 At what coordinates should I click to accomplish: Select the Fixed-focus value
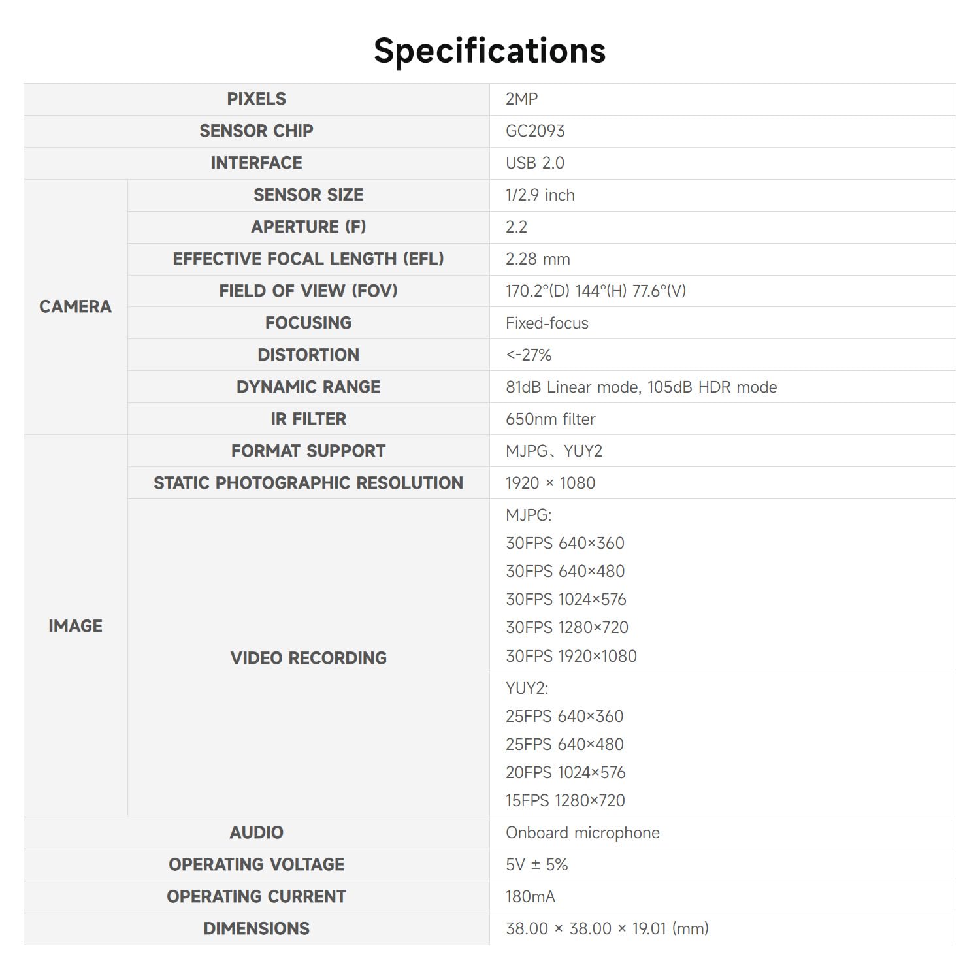[547, 323]
